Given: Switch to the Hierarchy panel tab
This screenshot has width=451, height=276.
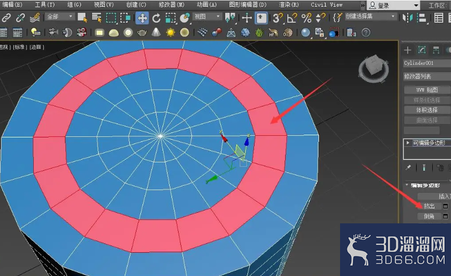Looking at the screenshot, I should [436, 50].
